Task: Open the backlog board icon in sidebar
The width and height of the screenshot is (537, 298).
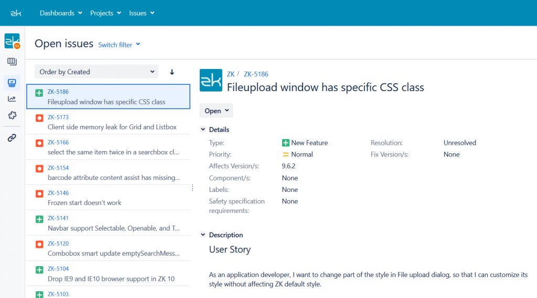Action: coord(12,62)
